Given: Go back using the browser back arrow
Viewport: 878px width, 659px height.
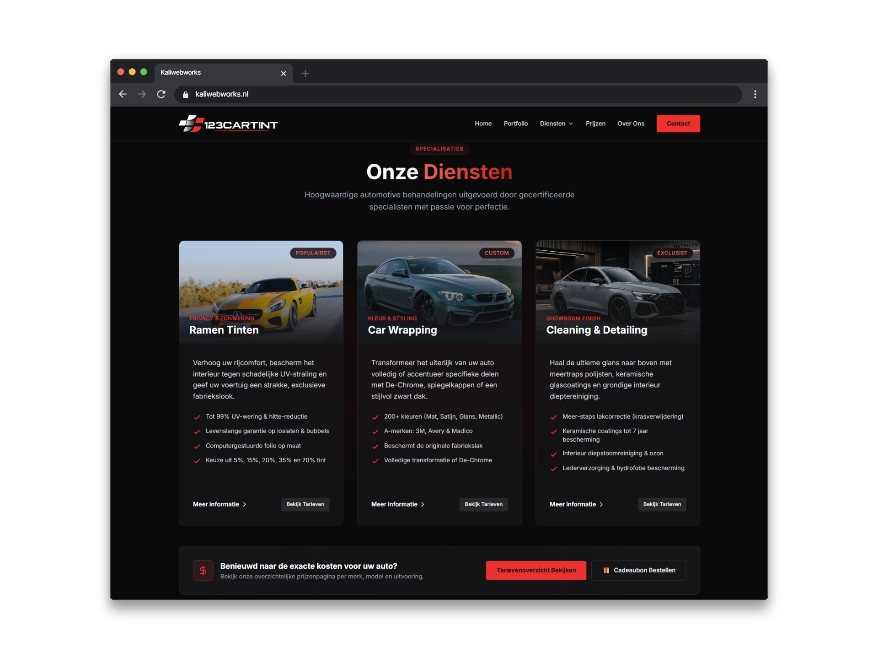Looking at the screenshot, I should (123, 94).
